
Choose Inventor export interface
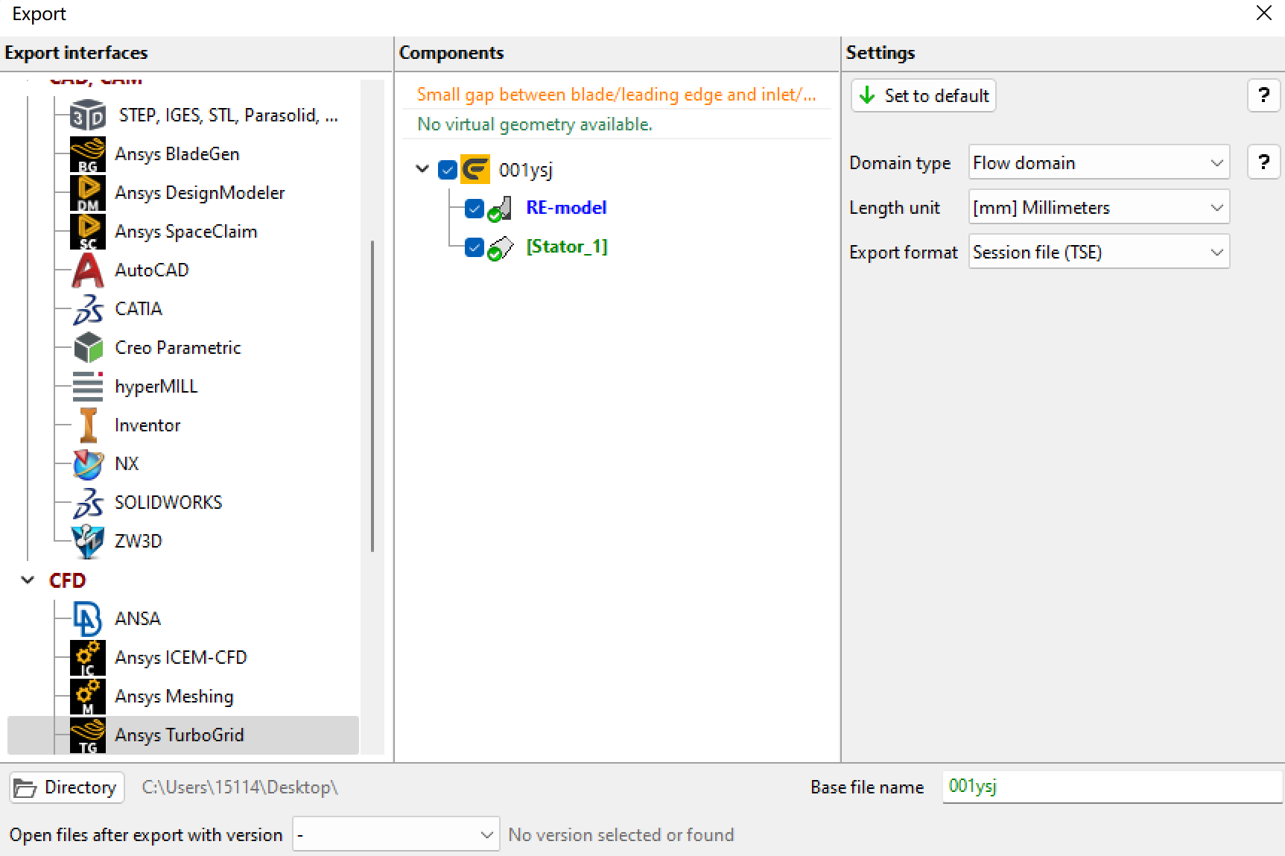(x=147, y=425)
